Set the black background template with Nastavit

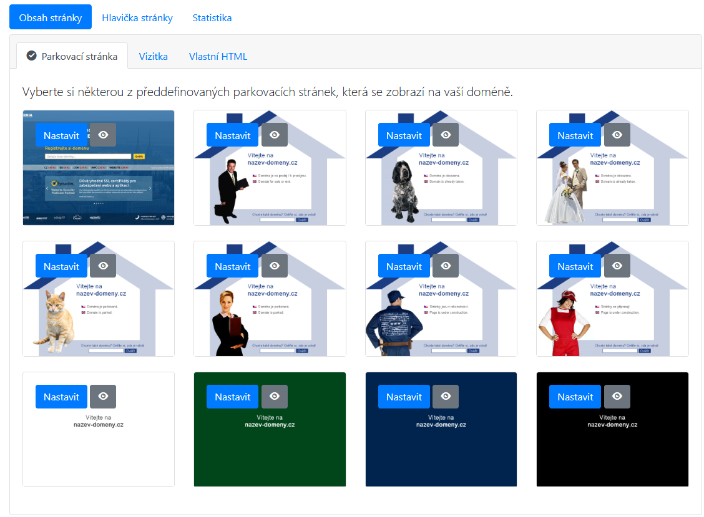[575, 397]
